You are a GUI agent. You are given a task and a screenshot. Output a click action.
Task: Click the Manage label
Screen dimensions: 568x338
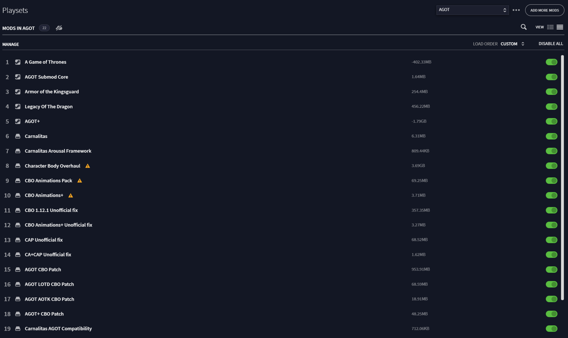(11, 44)
